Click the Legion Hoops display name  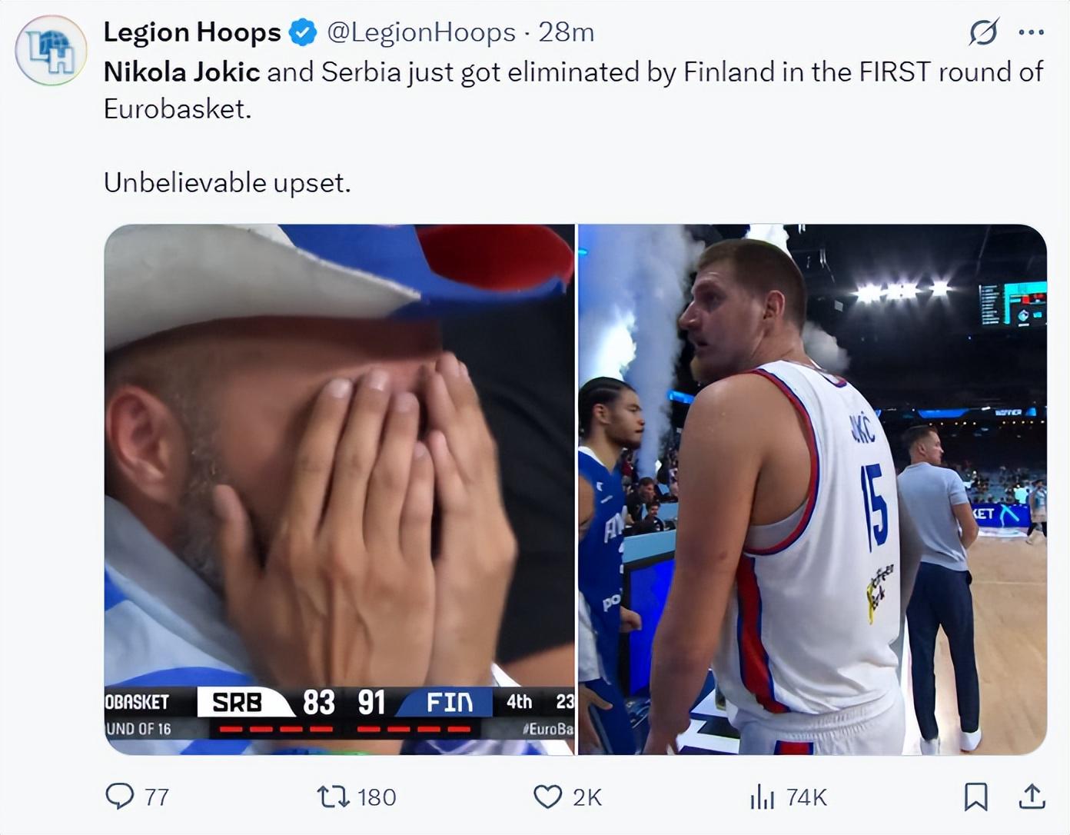tap(192, 32)
